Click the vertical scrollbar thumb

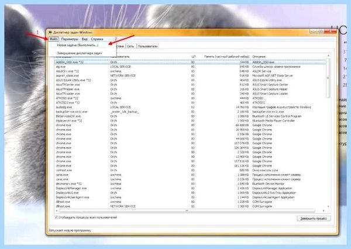328,78
